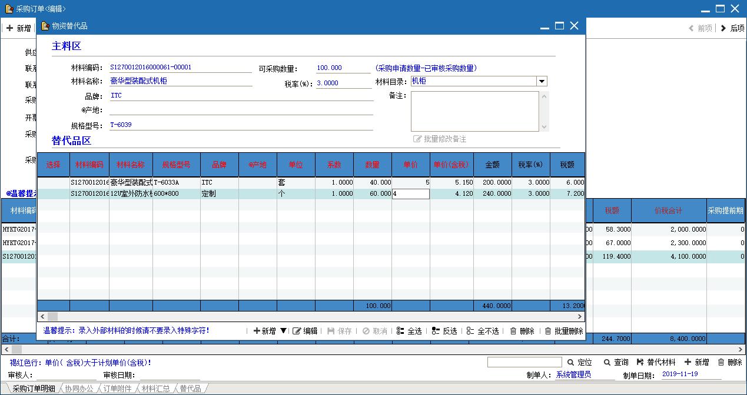Expand the 新增 dropdown arrow in dialog
This screenshot has width=747, height=395.
pos(283,331)
